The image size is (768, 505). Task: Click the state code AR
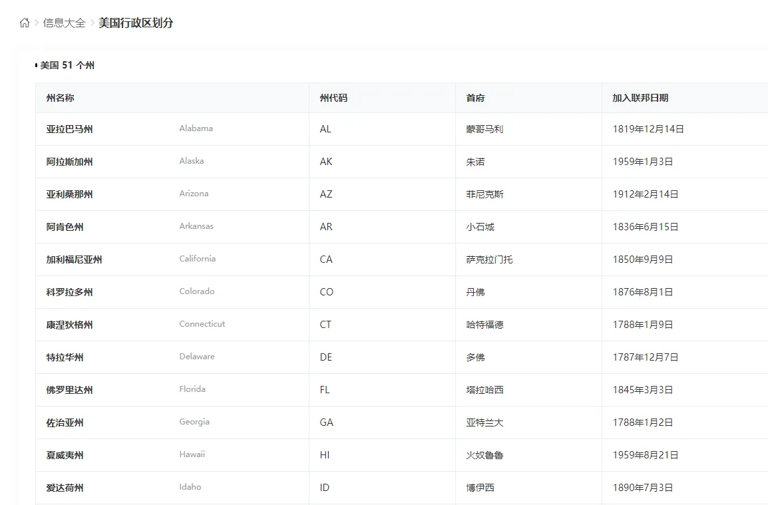pyautogui.click(x=325, y=227)
